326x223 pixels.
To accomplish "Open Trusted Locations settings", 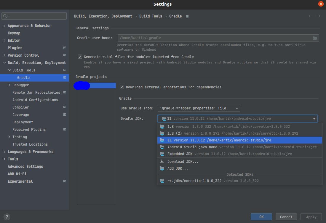I will coord(30,144).
